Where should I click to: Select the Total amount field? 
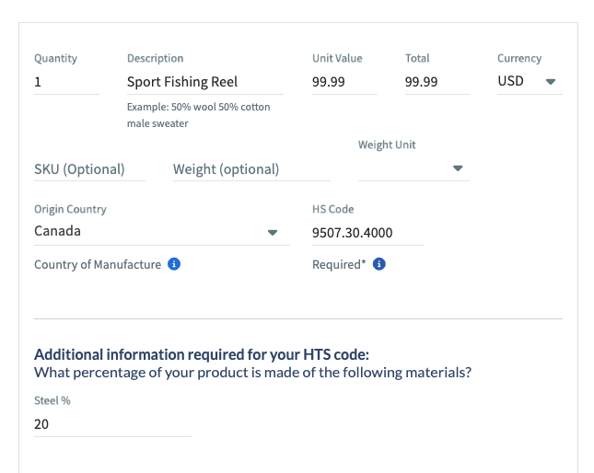[437, 82]
